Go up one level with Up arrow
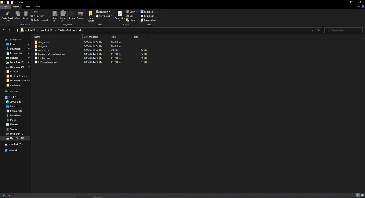This screenshot has height=198, width=365. click(18, 30)
